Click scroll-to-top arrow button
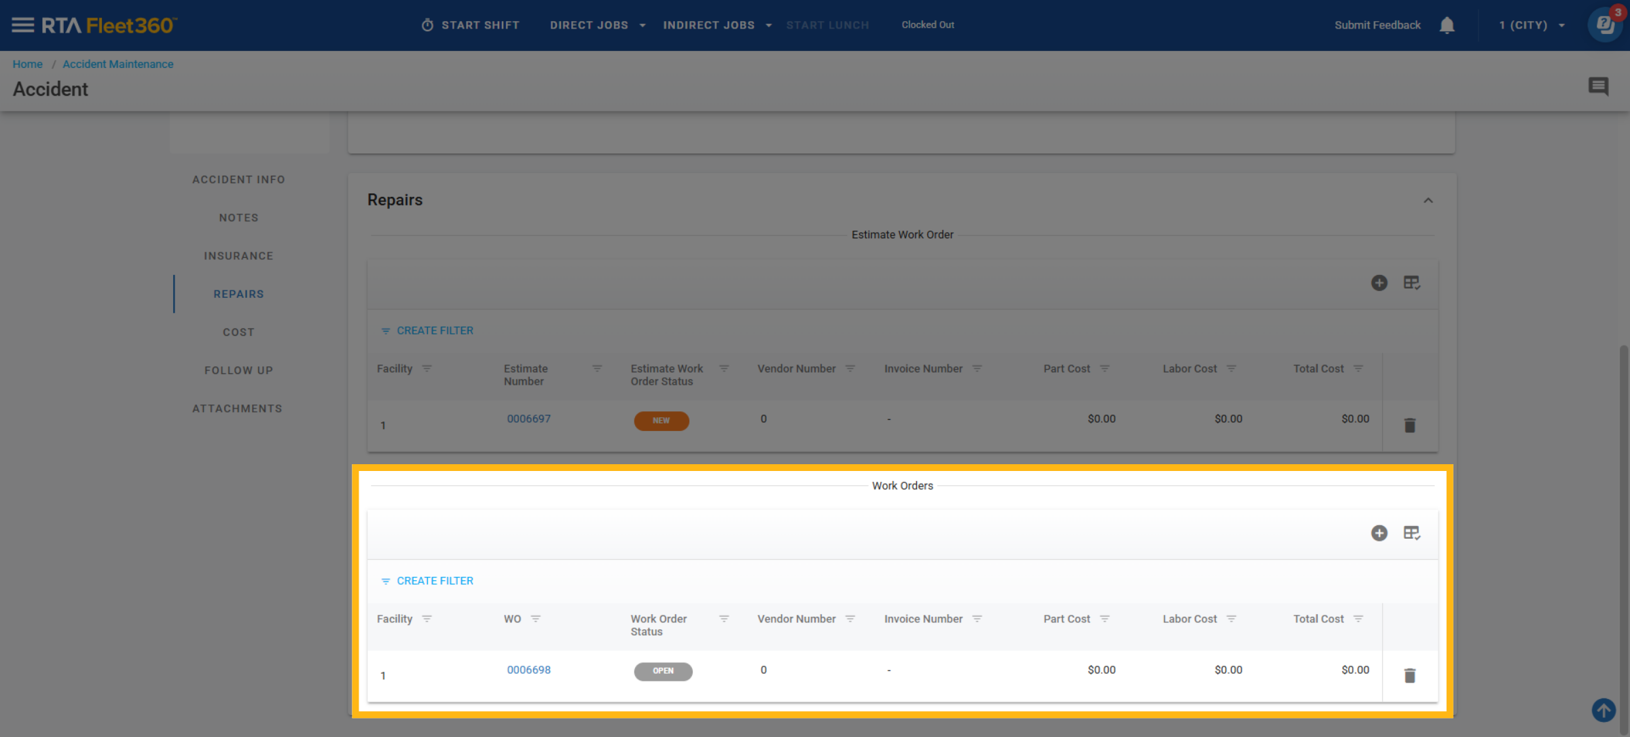1630x737 pixels. pos(1604,711)
